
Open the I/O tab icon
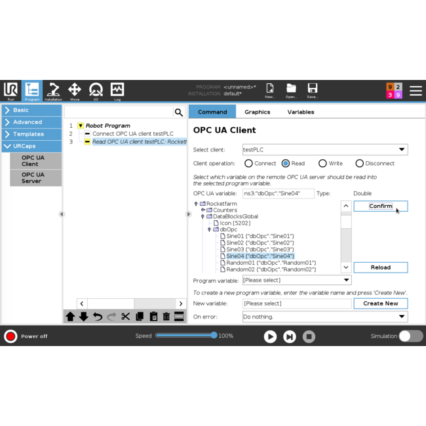[96, 90]
